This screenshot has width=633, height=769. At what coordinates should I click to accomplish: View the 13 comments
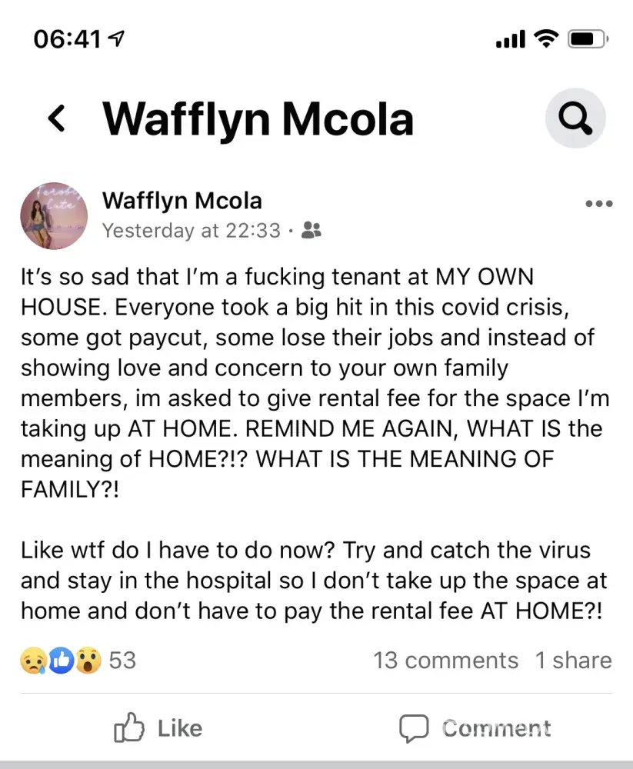pyautogui.click(x=445, y=661)
